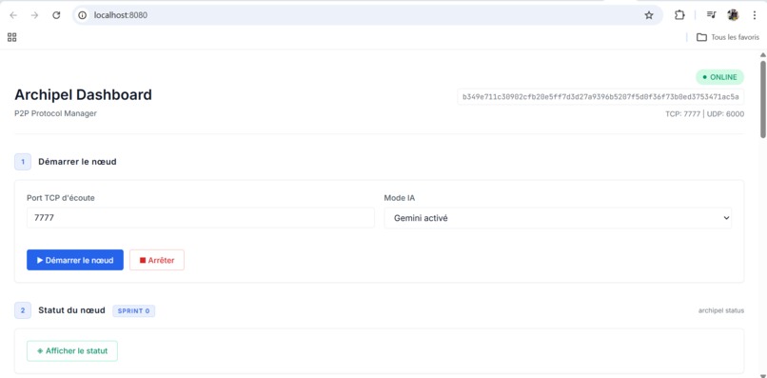This screenshot has width=767, height=378.
Task: Click the page vertical scrollbar thumb
Action: click(762, 98)
